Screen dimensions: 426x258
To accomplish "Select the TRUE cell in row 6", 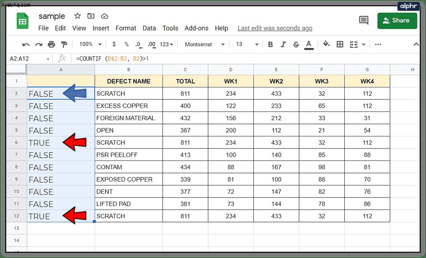I will 61,143.
